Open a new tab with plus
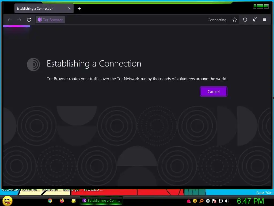274x206 pixels. coord(79,8)
